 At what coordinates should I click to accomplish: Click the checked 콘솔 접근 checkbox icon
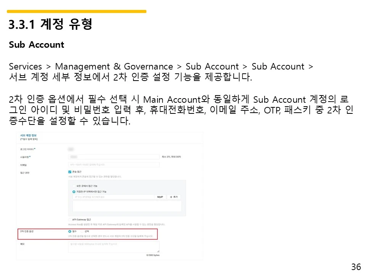click(69, 172)
